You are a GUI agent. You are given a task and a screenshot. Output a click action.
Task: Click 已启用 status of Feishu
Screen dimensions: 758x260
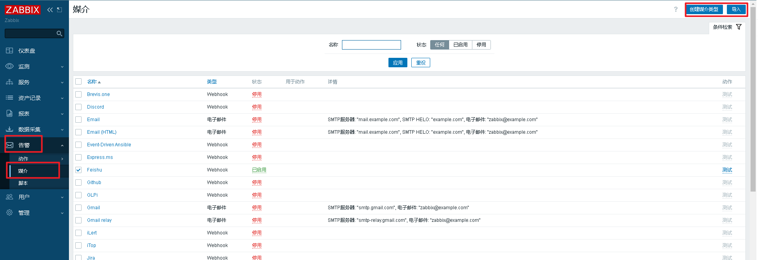pyautogui.click(x=259, y=170)
